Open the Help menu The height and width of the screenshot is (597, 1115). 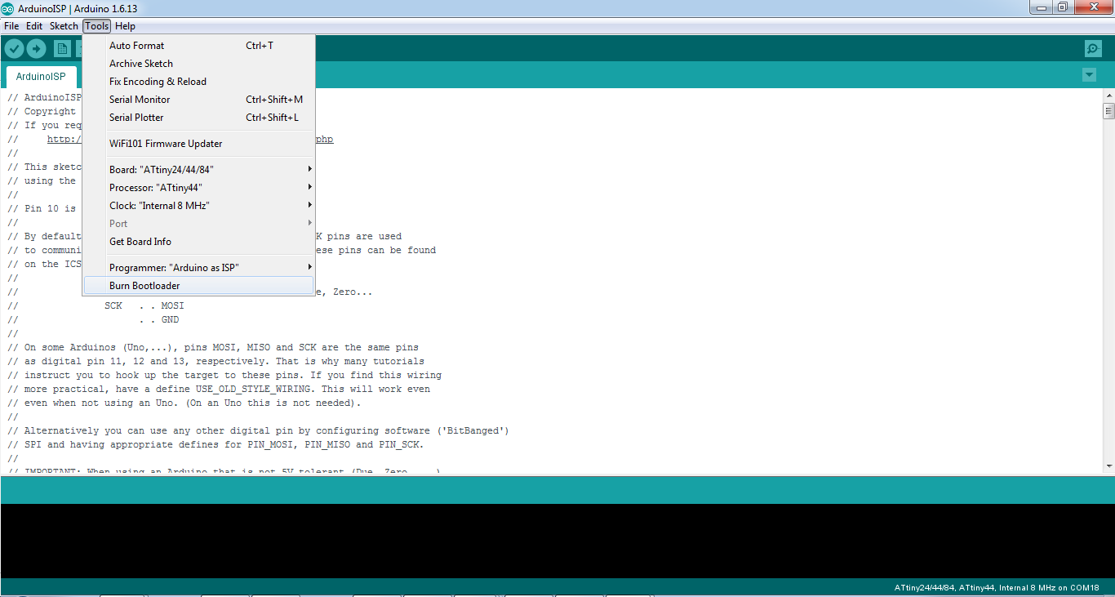pos(125,26)
